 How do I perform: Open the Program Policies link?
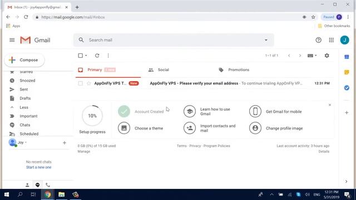point(216,146)
